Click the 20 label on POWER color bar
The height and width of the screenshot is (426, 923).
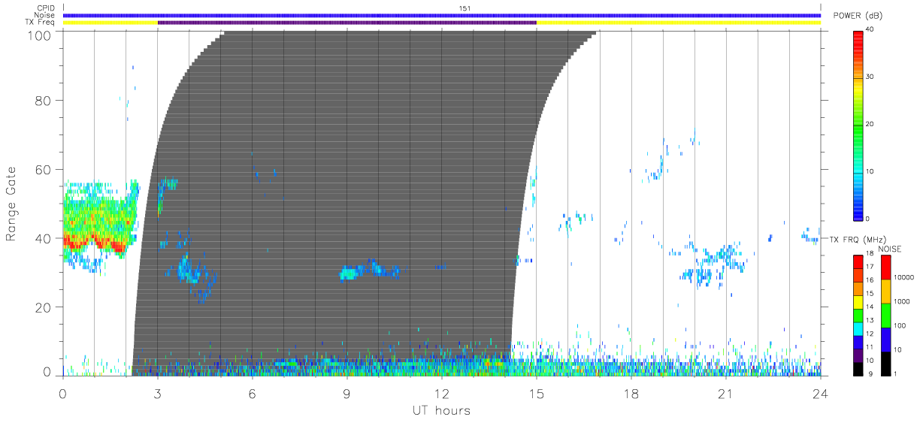pyautogui.click(x=870, y=124)
